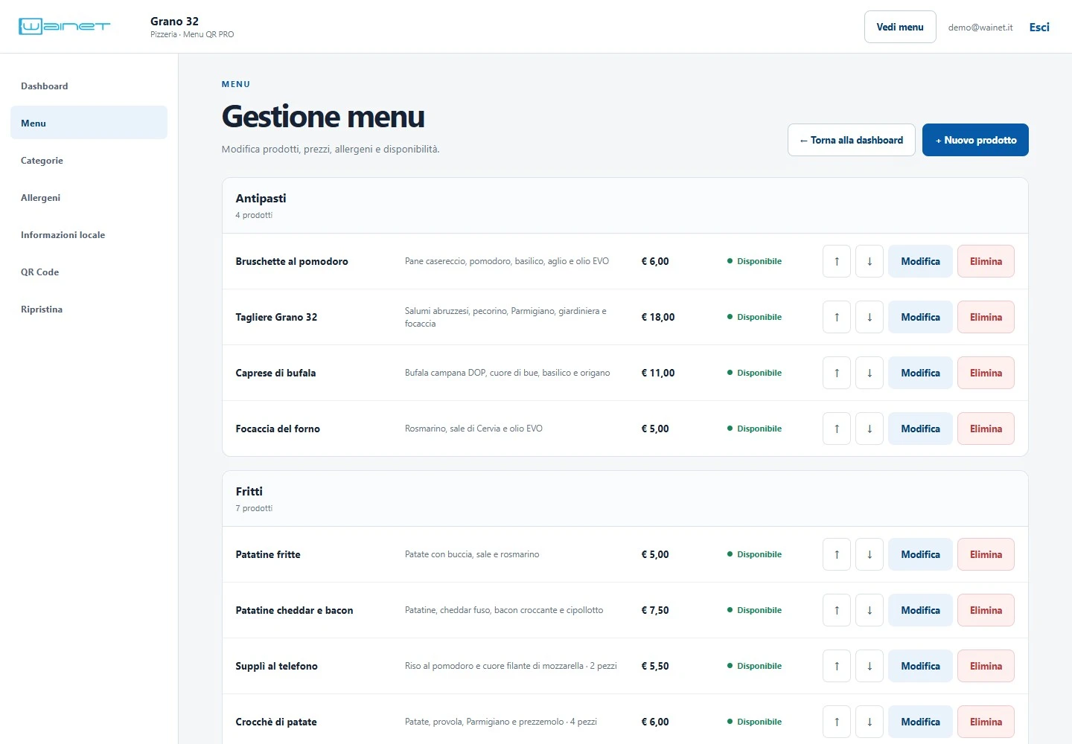Delete Patatine fritte product

[986, 554]
